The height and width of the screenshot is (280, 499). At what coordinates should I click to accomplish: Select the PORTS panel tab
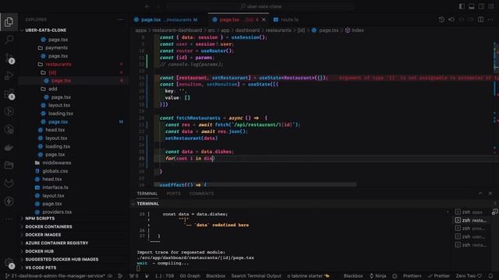[x=173, y=194]
